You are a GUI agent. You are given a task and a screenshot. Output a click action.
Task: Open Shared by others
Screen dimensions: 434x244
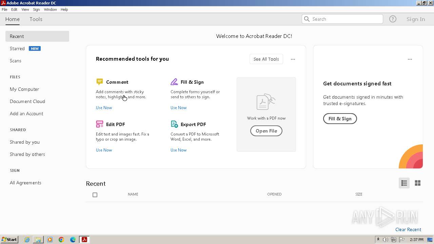tap(27, 154)
